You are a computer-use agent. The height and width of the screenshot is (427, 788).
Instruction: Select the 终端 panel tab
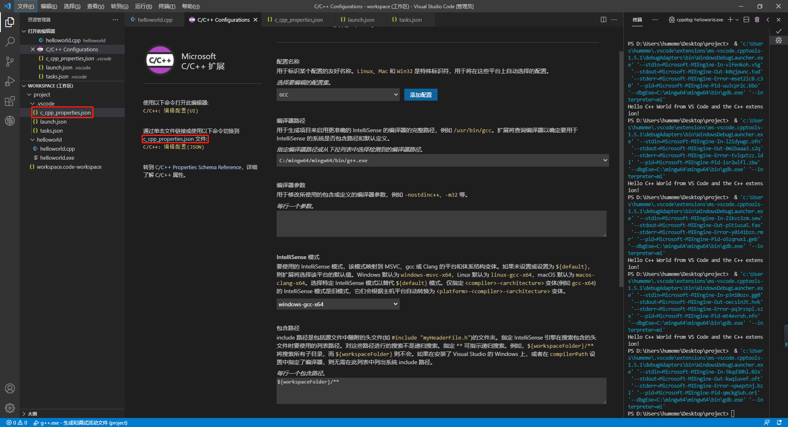coord(637,20)
